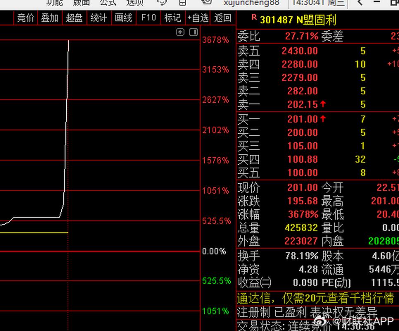The height and width of the screenshot is (331, 399).
Task: Click the 标记 mark button
Action: click(173, 18)
